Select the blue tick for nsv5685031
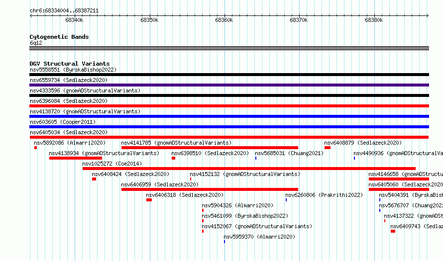The width and height of the screenshot is (443, 261). click(x=256, y=158)
